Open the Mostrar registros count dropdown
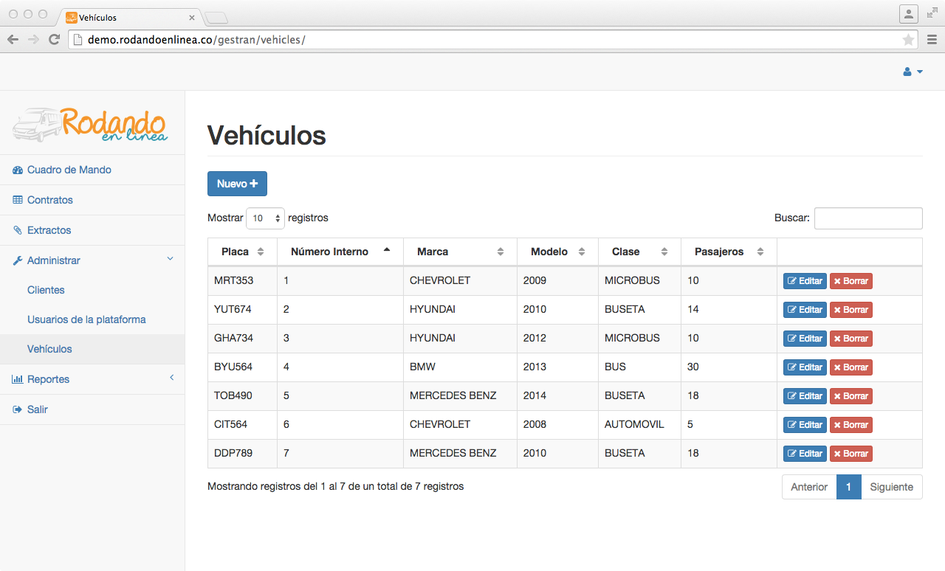 pyautogui.click(x=265, y=218)
